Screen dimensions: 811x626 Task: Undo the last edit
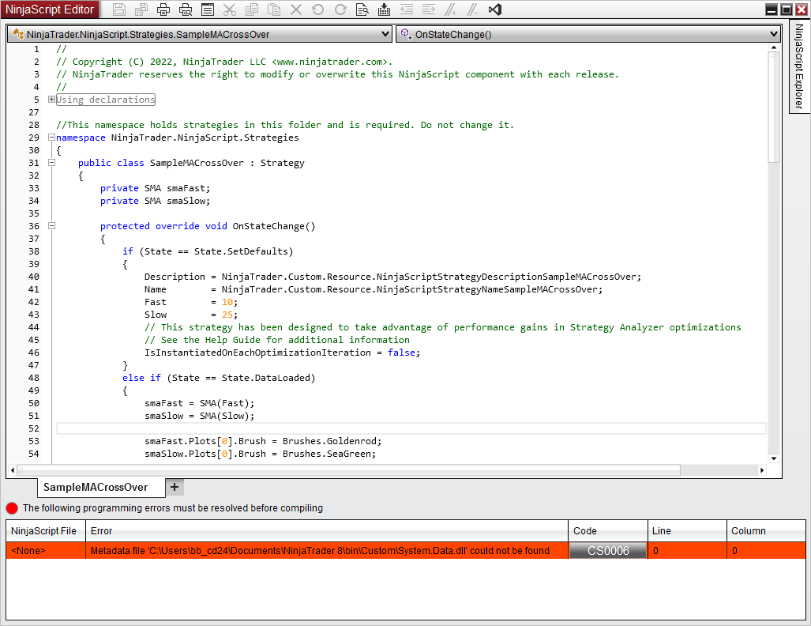(x=318, y=9)
